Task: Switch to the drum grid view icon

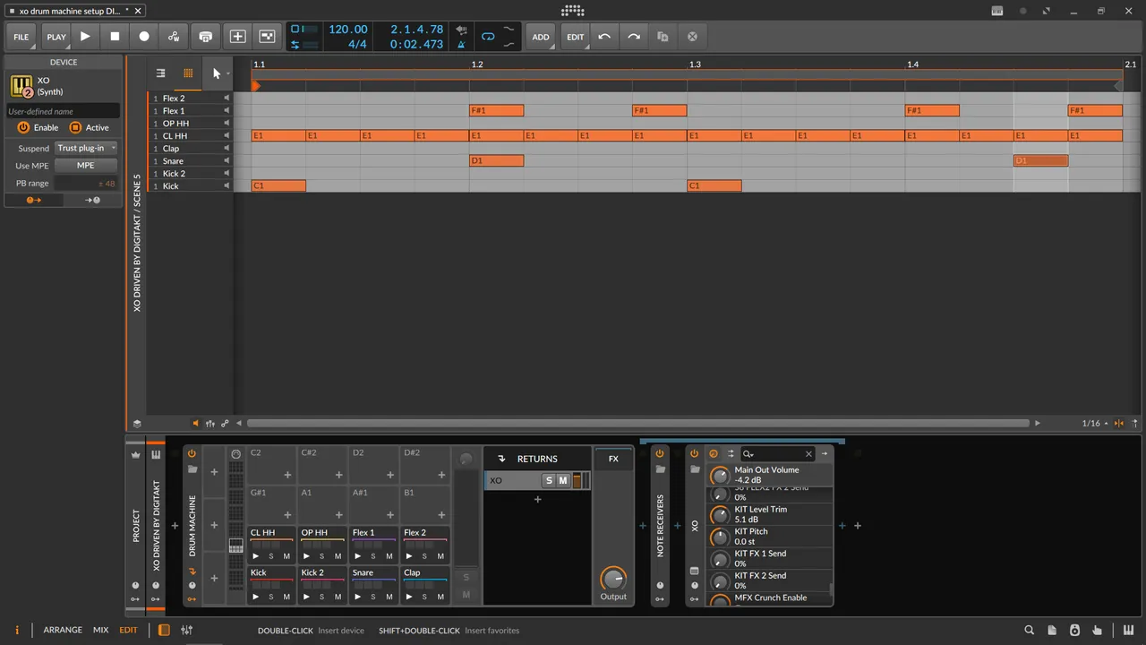Action: 188,73
